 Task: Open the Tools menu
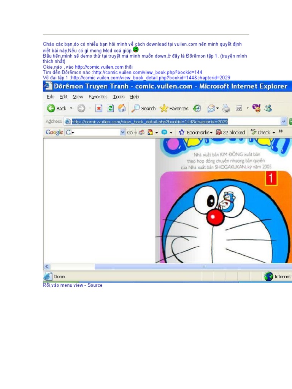coord(119,96)
